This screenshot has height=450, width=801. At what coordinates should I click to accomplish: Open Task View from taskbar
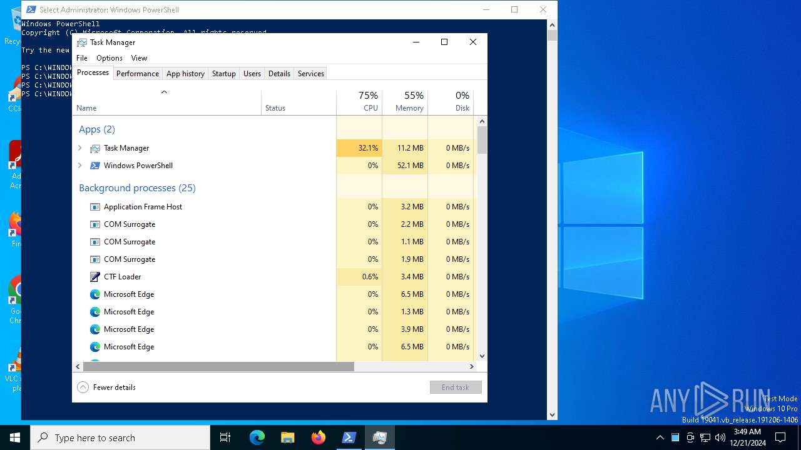[225, 437]
